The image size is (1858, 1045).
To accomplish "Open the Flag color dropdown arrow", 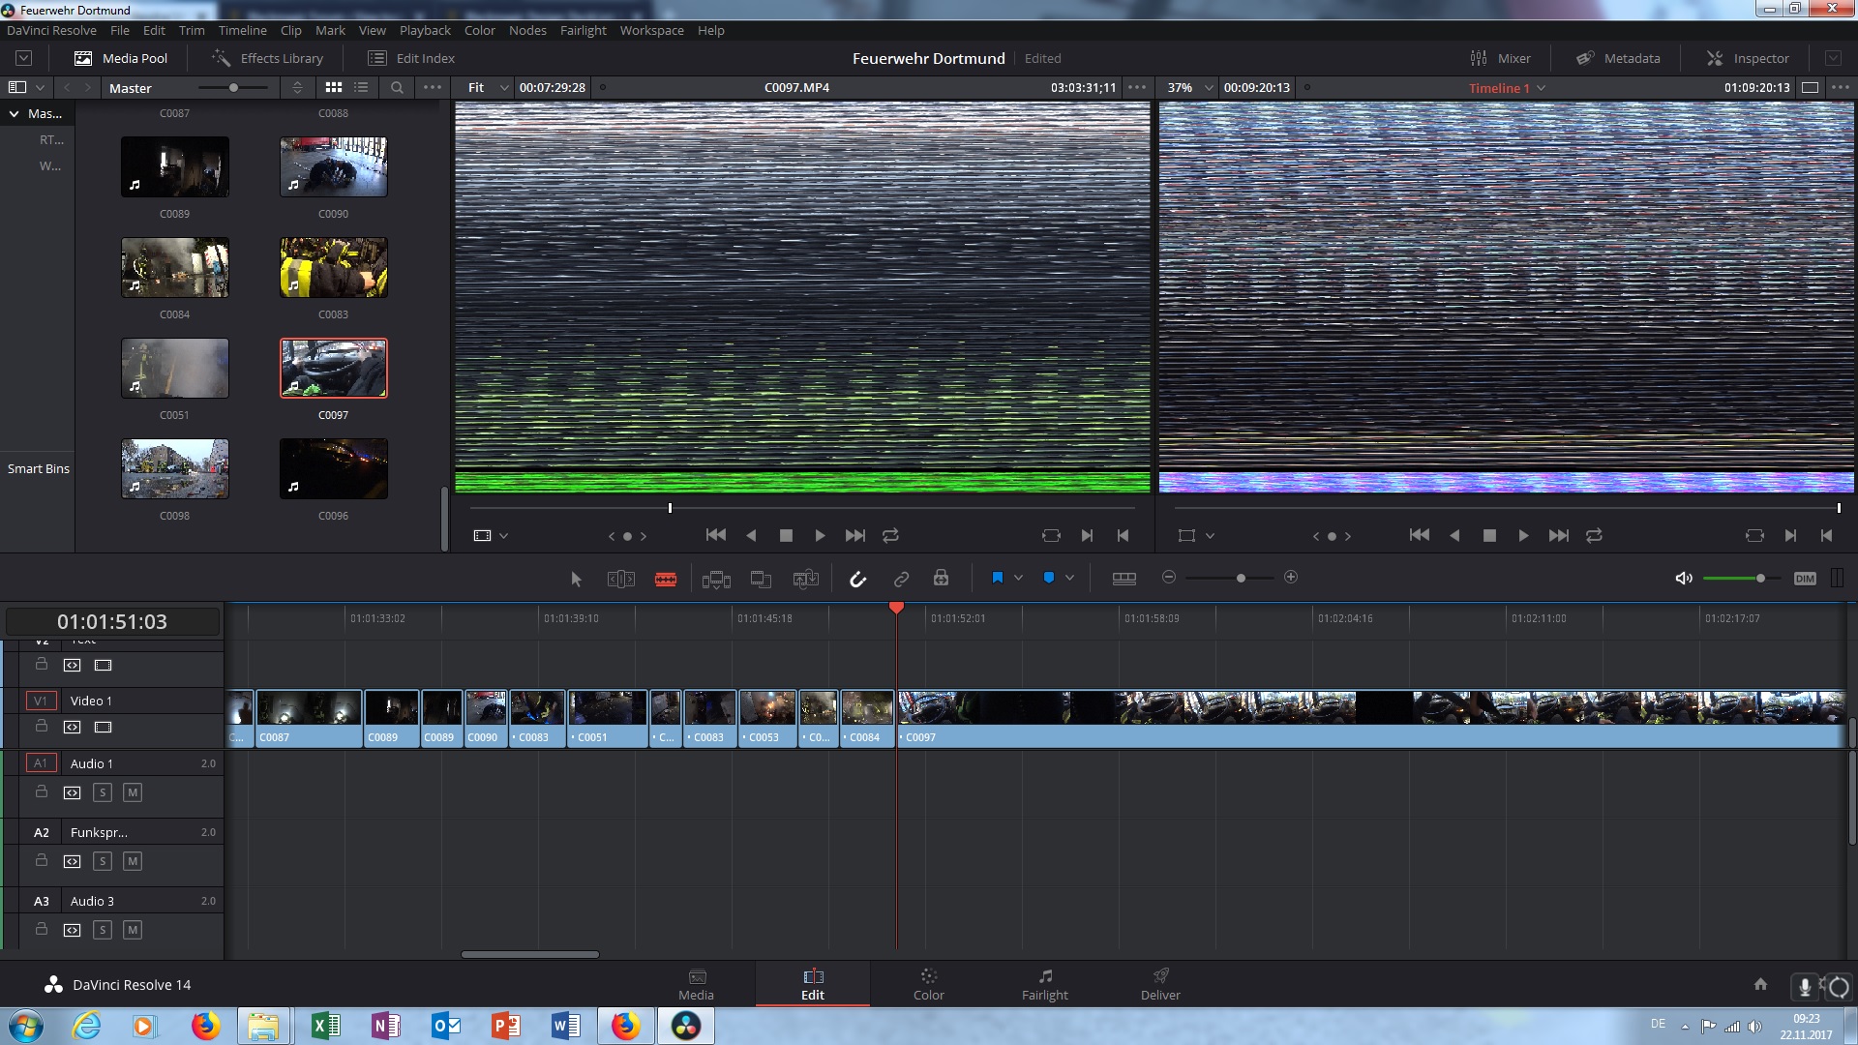I will (x=1018, y=578).
